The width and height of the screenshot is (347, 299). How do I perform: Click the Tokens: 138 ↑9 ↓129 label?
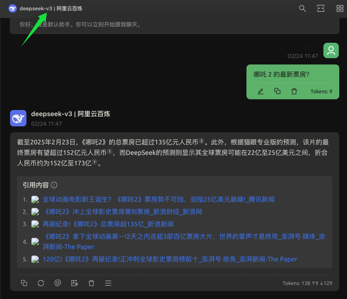point(307,283)
